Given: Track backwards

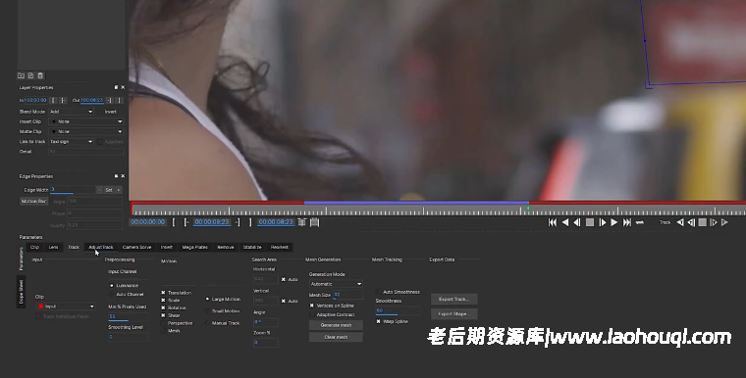Looking at the screenshot, I should point(680,222).
